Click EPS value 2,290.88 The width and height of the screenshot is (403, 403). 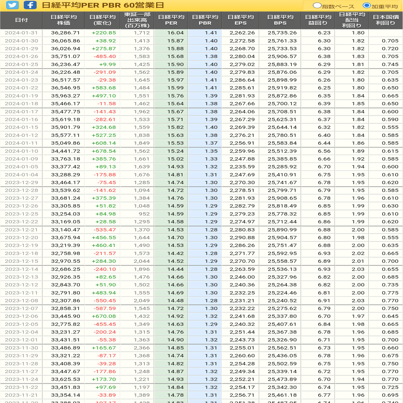tap(242, 238)
